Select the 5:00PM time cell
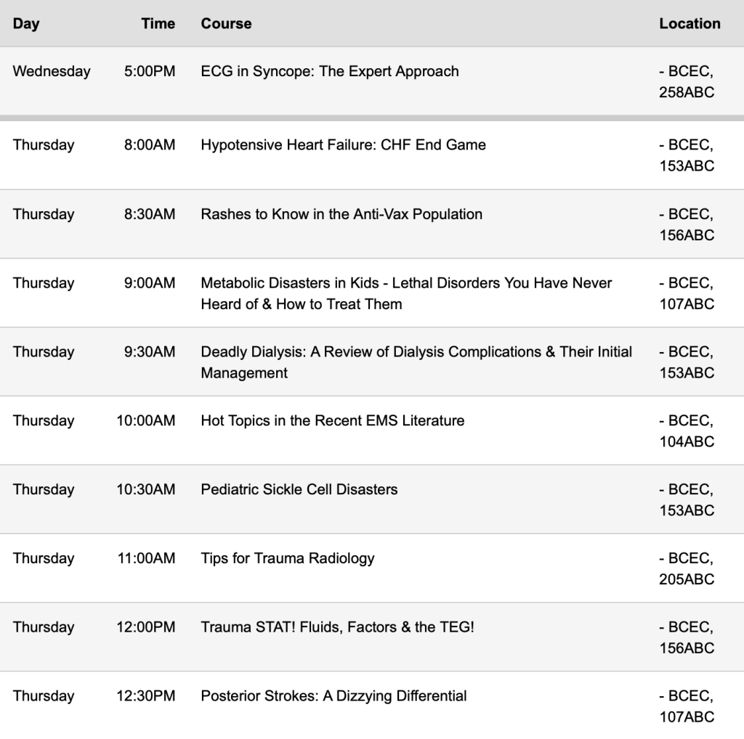744x739 pixels. 150,71
